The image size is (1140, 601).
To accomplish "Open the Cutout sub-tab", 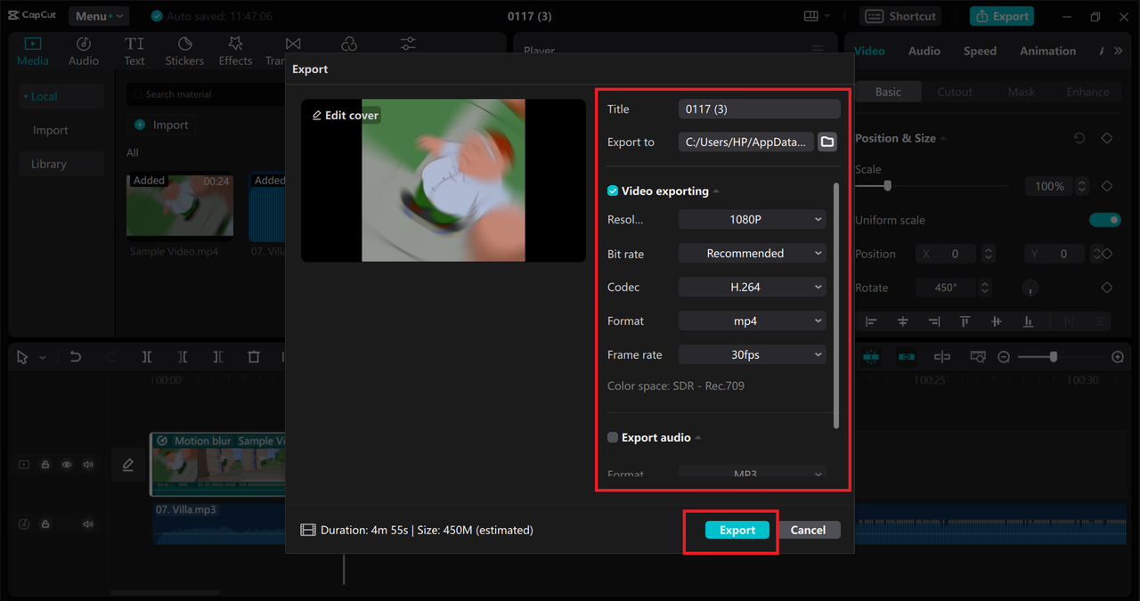I will point(955,92).
